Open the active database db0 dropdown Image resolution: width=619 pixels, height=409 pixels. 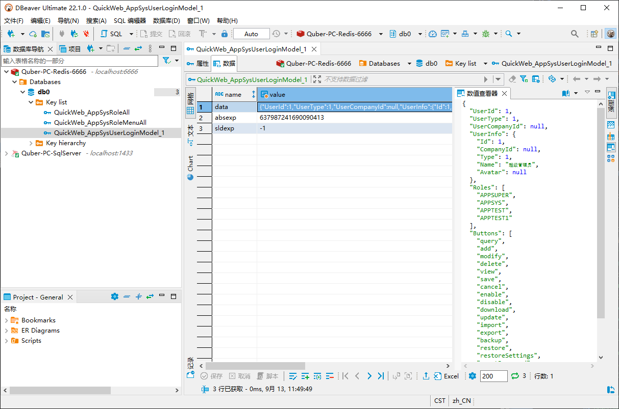pos(420,34)
